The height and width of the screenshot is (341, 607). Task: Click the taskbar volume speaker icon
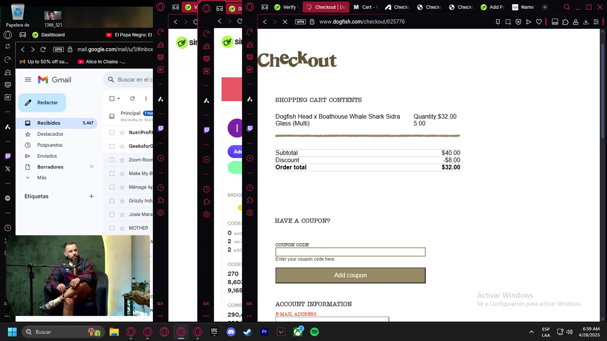point(570,332)
